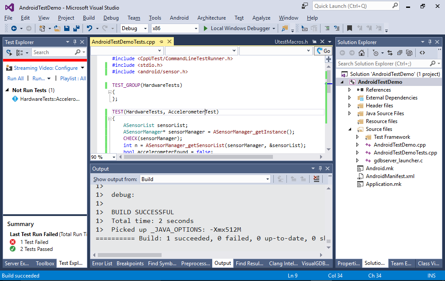Viewport: 445px width, 281px height.
Task: Click the Go button beside navigation bar
Action: pyautogui.click(x=323, y=51)
